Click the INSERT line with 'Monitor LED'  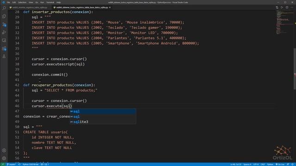click(x=105, y=33)
